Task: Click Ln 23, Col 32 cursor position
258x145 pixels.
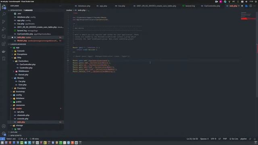Action: [192, 139]
